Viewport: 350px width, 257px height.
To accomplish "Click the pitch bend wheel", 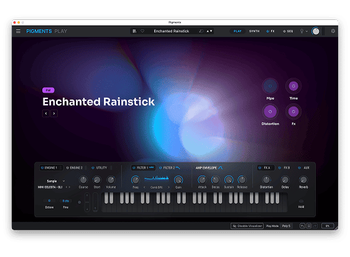I will pyautogui.click(x=87, y=202).
